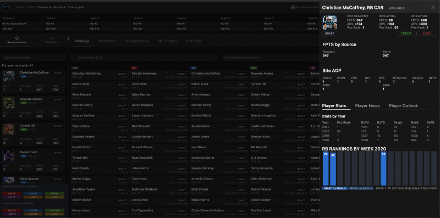Click the BENCH: 0 | BUST: 0 legend badge
The height and width of the screenshot is (218, 440).
coord(361,188)
